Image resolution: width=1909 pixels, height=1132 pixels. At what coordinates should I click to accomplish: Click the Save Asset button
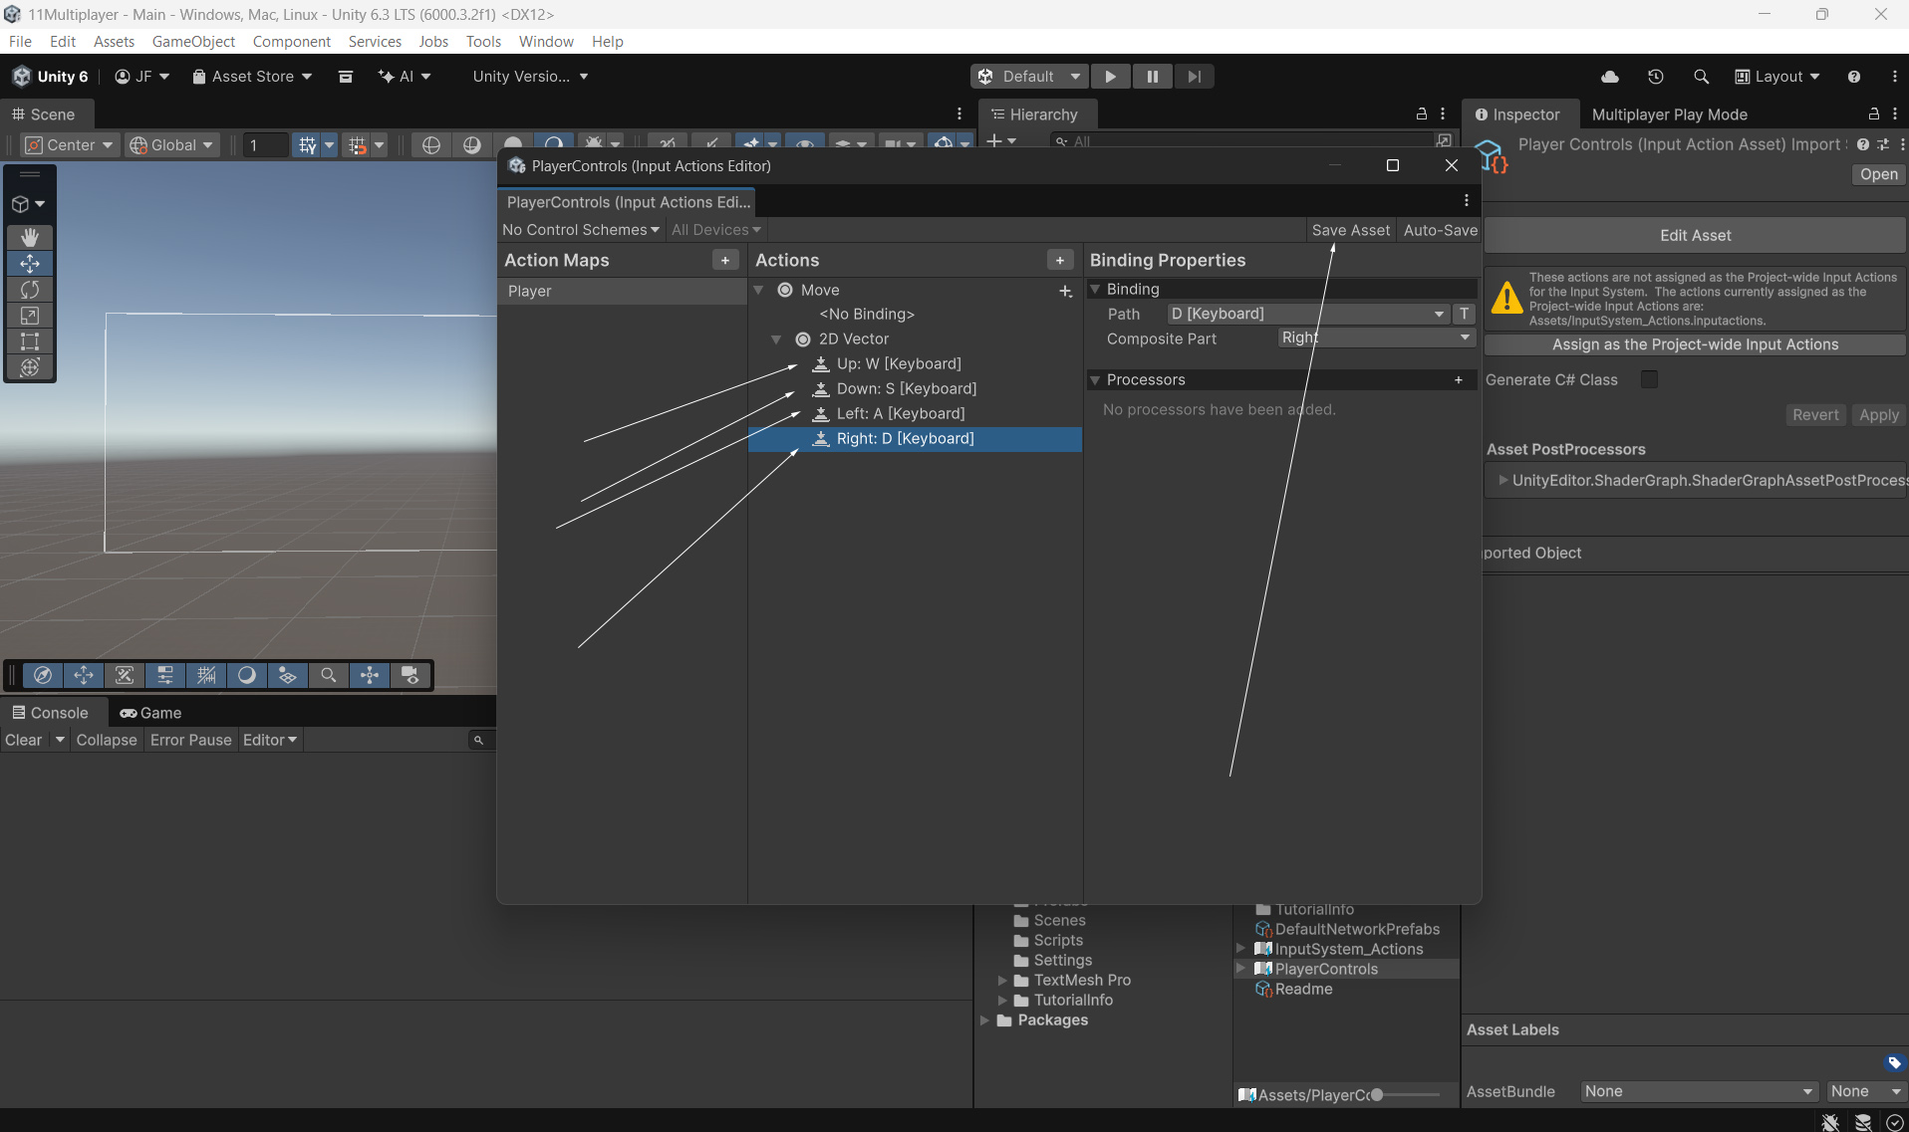1350,230
